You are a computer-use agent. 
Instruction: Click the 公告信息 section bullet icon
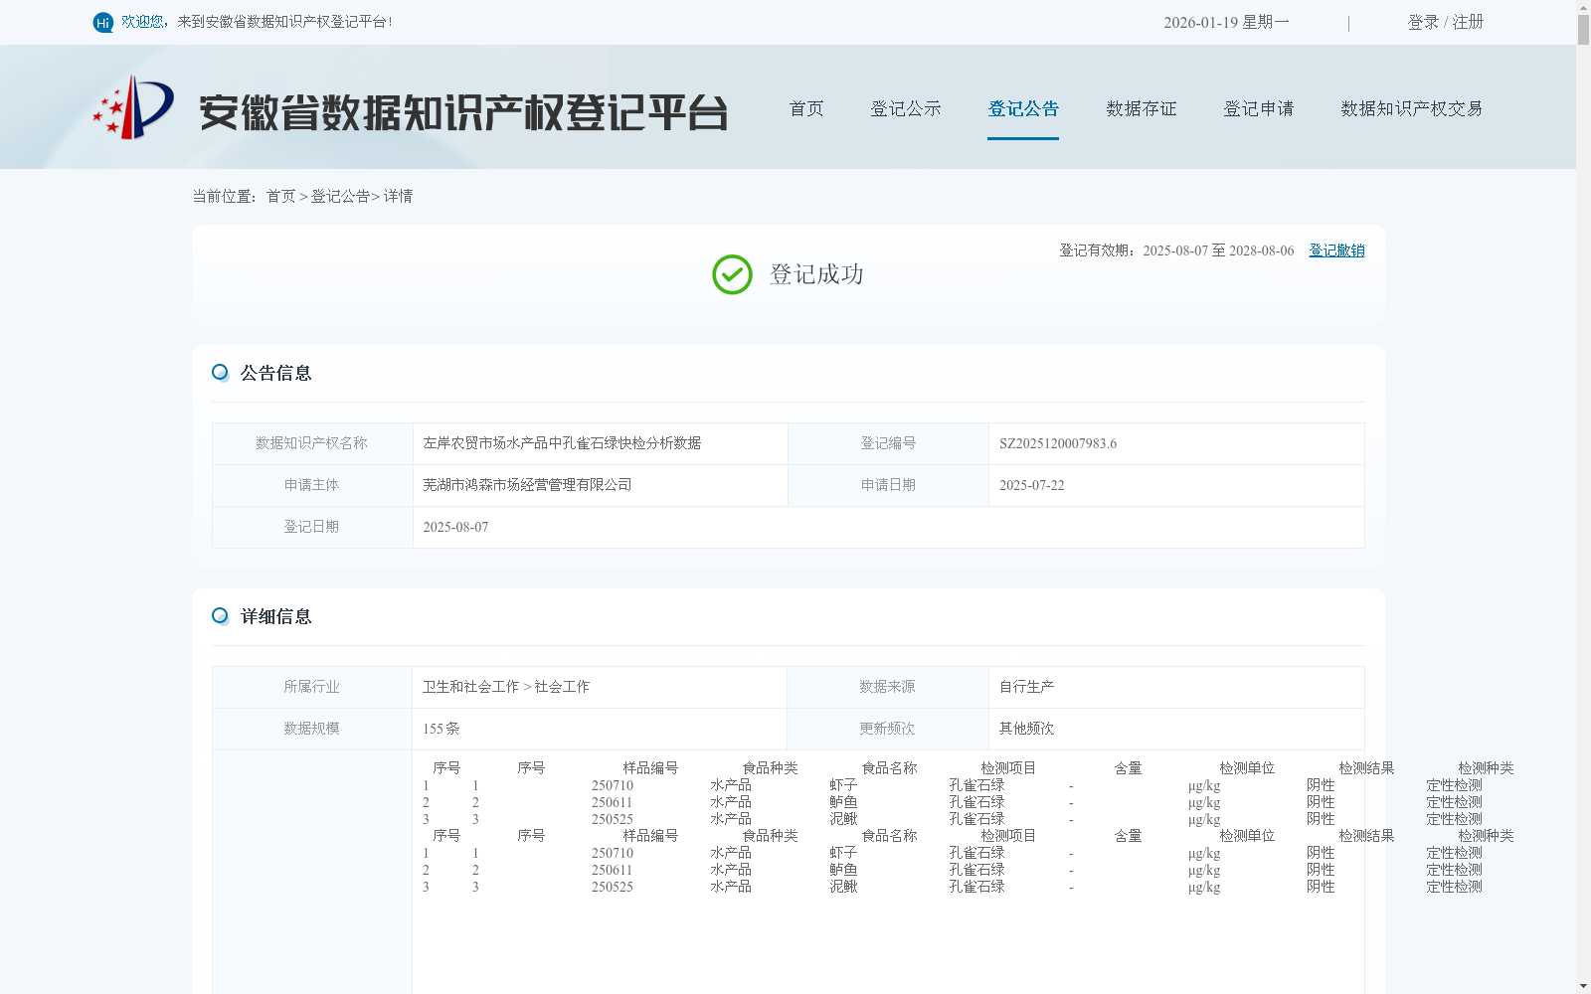point(220,372)
